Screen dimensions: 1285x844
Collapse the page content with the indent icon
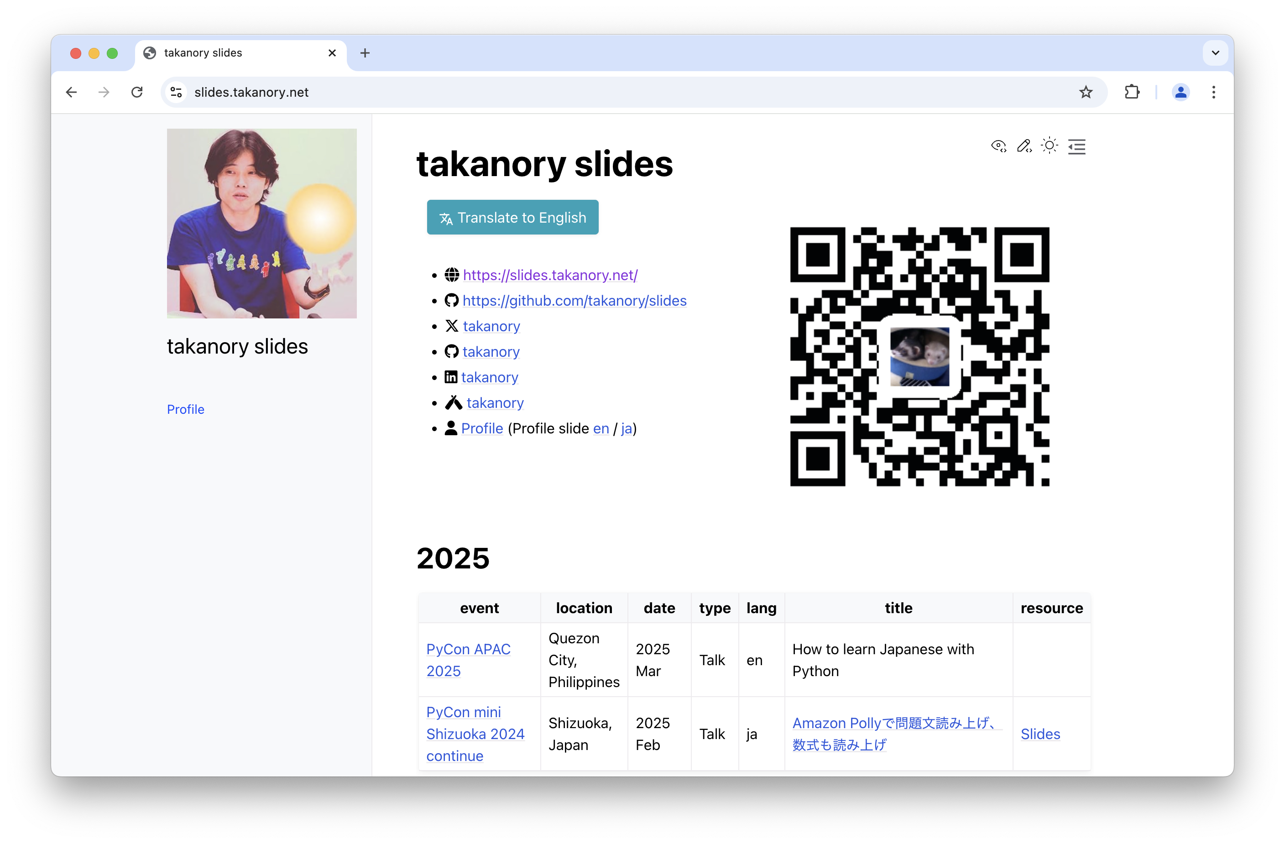[1076, 146]
